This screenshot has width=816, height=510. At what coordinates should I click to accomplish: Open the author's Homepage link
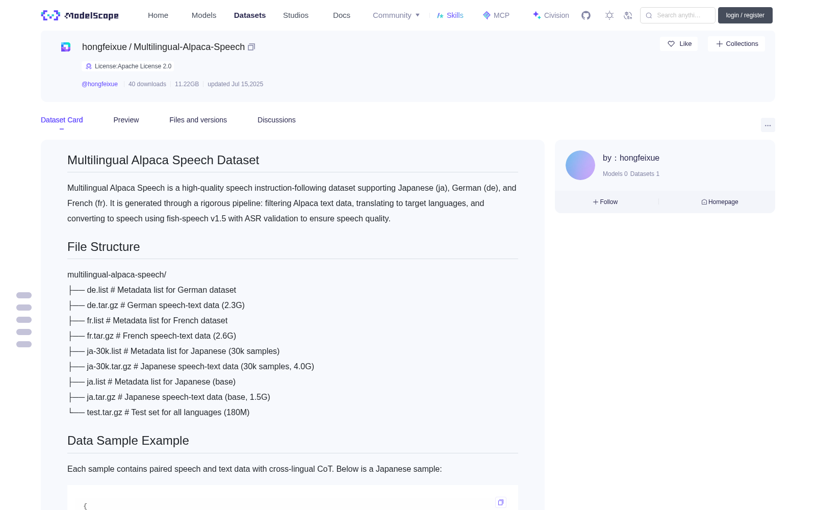pos(720,202)
